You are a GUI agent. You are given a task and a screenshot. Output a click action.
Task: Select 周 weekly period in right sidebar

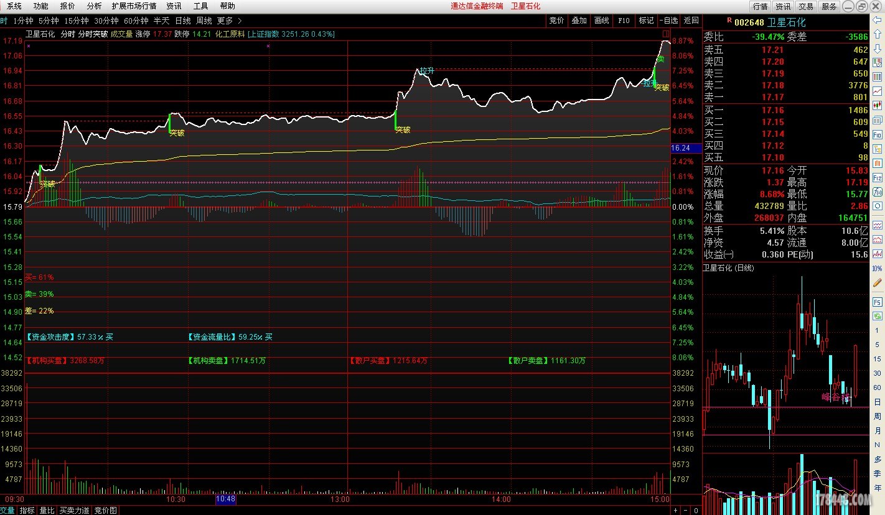pos(878,416)
